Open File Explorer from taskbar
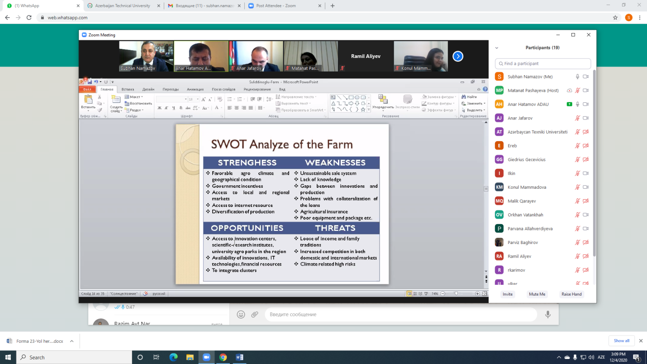This screenshot has width=647, height=364. [x=190, y=357]
